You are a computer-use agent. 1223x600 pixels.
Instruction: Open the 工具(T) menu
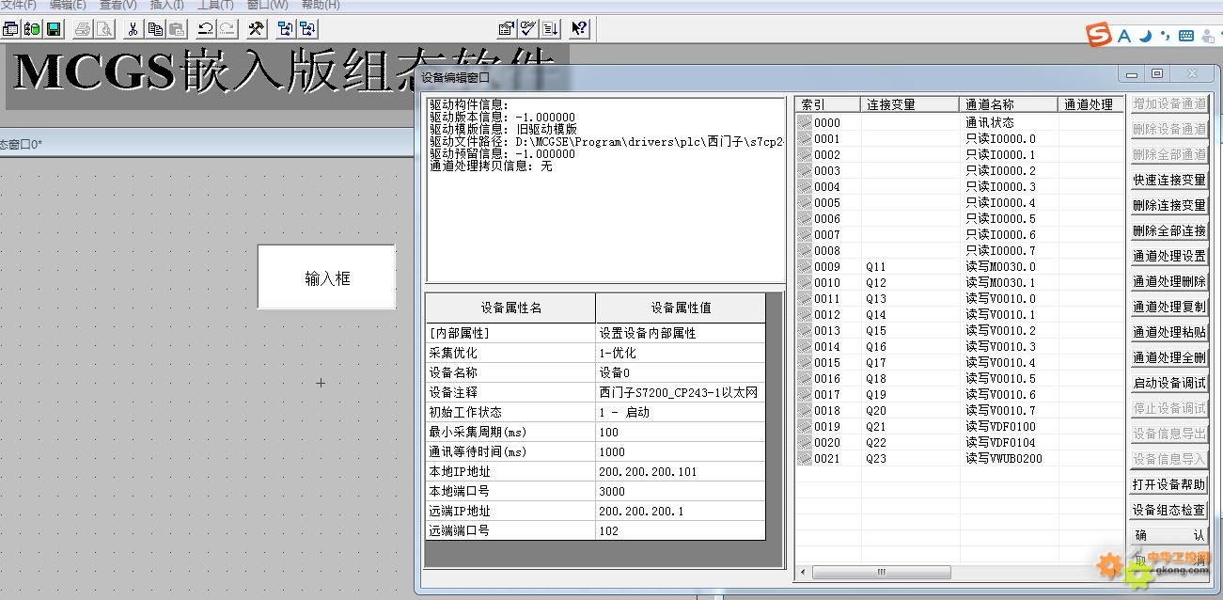click(215, 5)
